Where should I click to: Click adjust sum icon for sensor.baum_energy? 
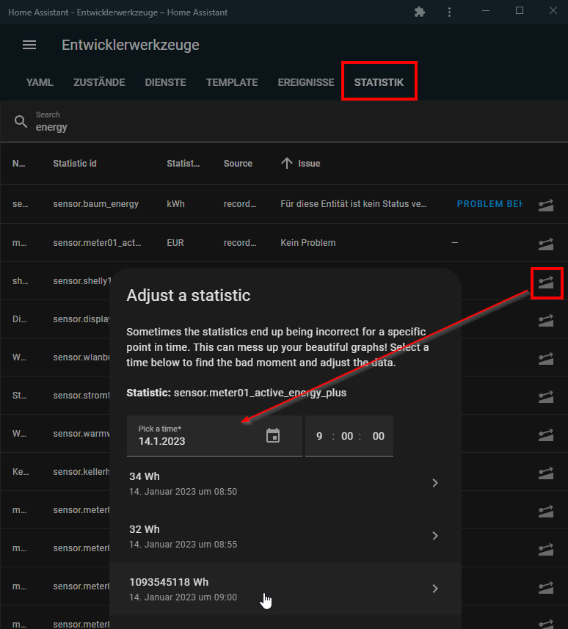click(x=545, y=204)
